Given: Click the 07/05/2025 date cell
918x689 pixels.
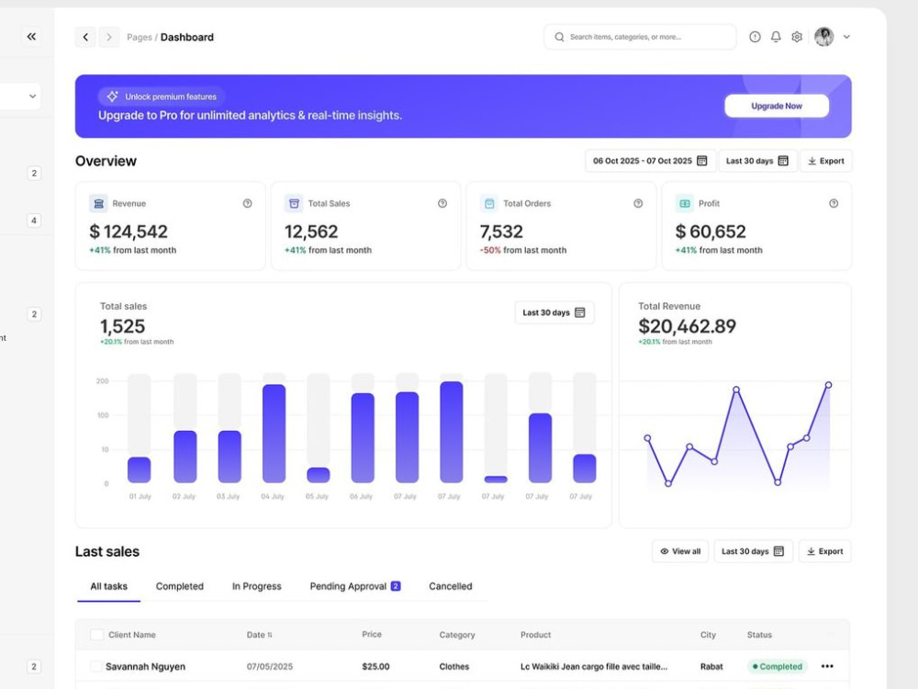Looking at the screenshot, I should 269,666.
